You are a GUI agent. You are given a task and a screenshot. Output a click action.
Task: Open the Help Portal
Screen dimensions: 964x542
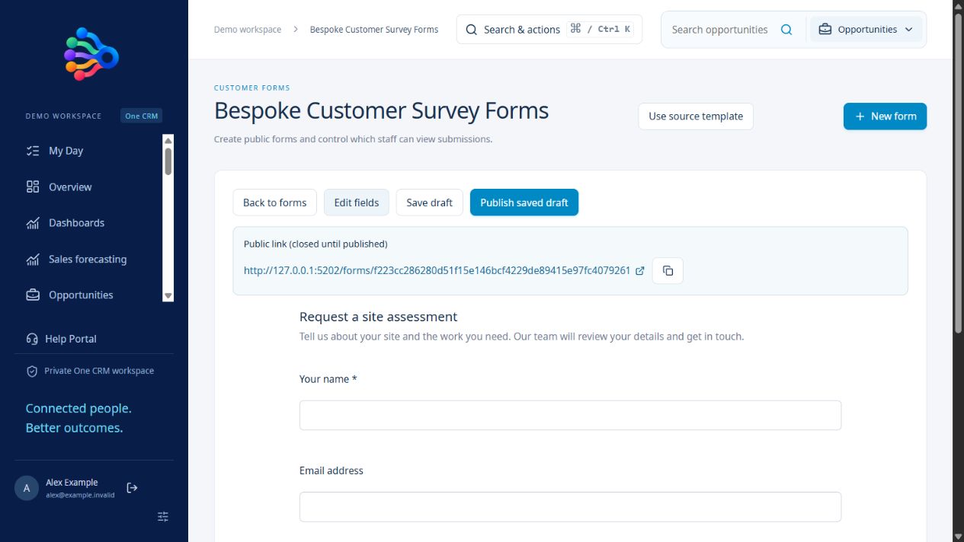70,339
